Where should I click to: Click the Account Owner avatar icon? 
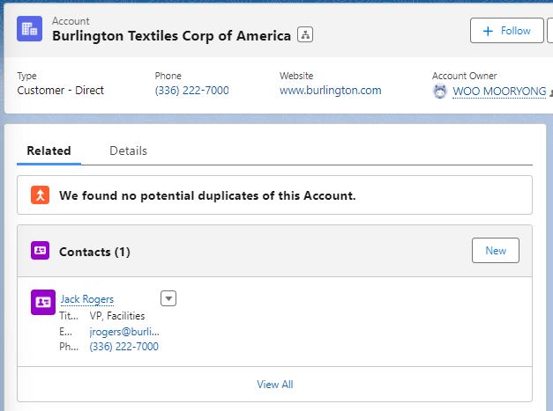tap(440, 91)
